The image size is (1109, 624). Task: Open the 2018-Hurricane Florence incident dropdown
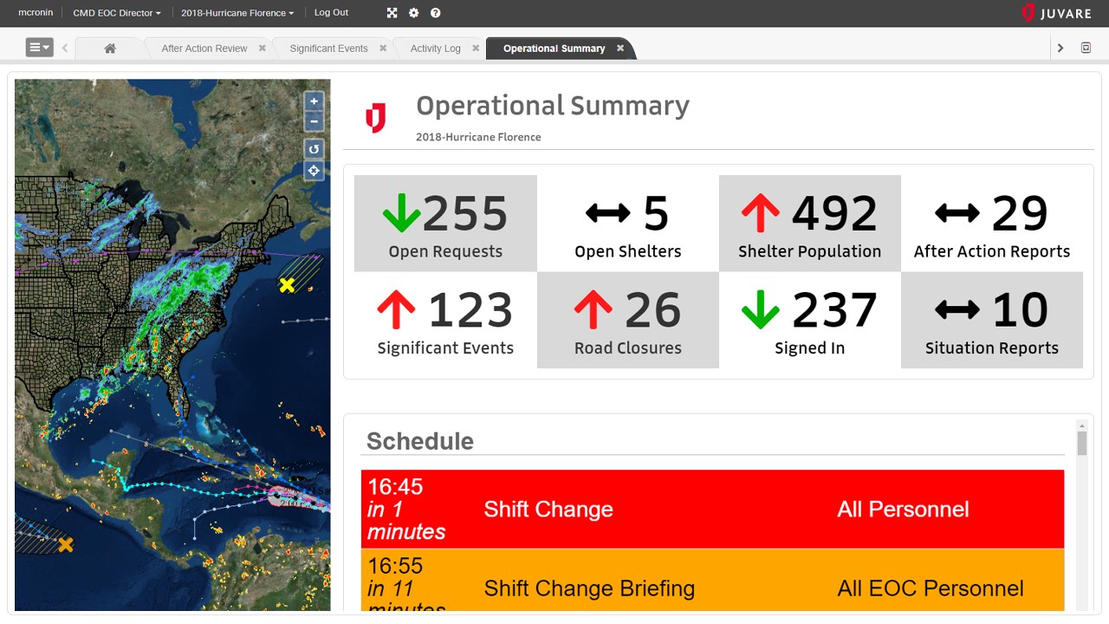pyautogui.click(x=237, y=13)
